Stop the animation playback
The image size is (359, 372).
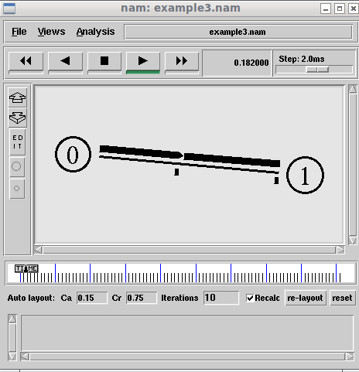tap(104, 61)
